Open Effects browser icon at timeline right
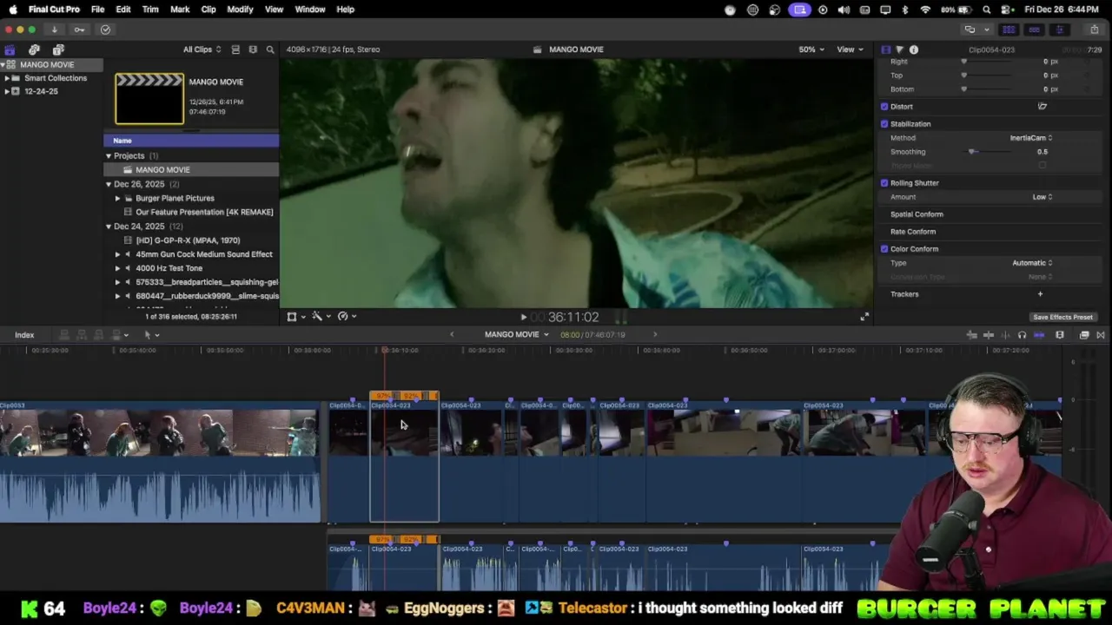 coord(1084,335)
